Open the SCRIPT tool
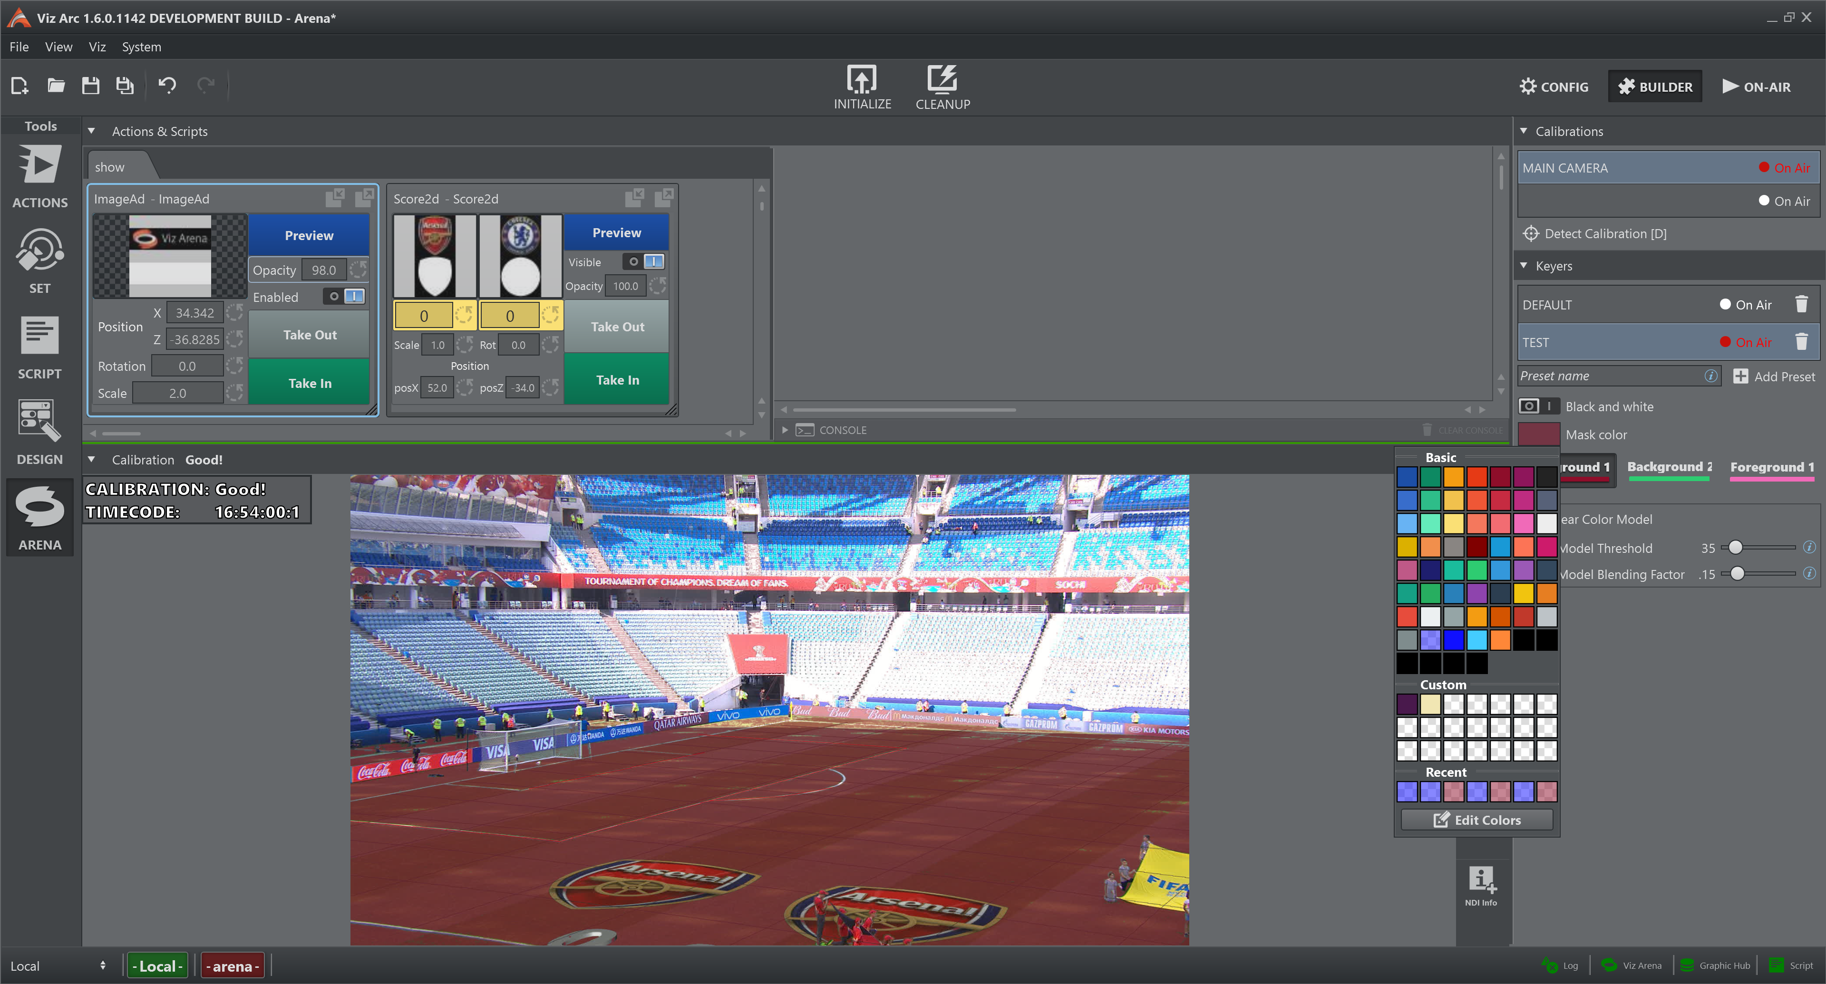The image size is (1826, 984). [x=39, y=348]
